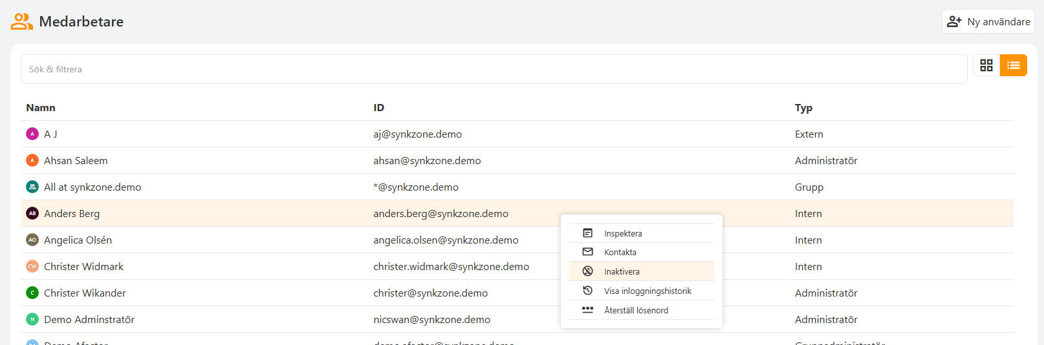Click Administratör type in Demo Adminstratör row
The width and height of the screenshot is (1044, 345).
(x=826, y=319)
